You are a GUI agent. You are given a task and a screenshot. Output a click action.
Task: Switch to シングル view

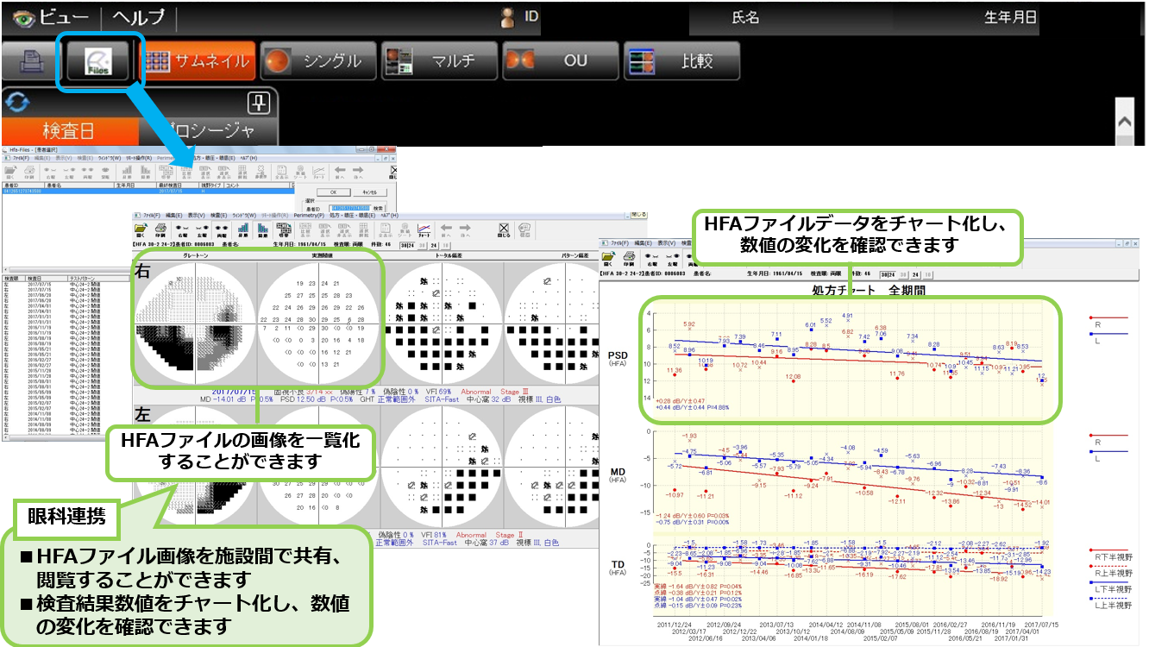[317, 61]
